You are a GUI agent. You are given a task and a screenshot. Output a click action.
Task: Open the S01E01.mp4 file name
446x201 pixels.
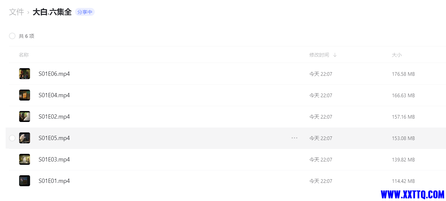[54, 181]
